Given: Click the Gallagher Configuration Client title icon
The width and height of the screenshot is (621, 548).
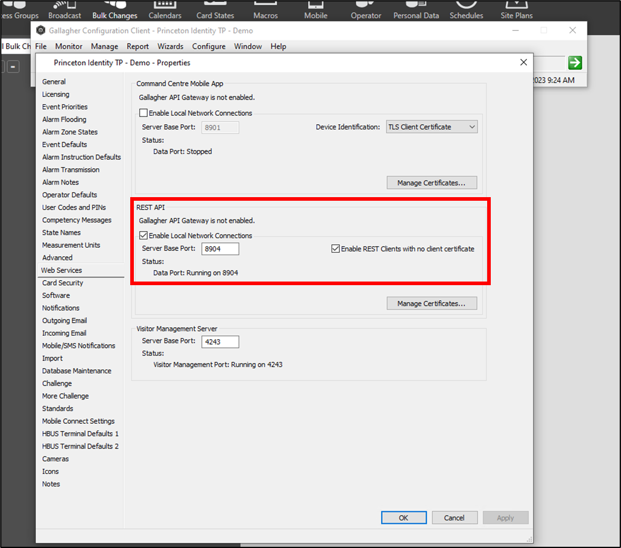Looking at the screenshot, I should (41, 31).
